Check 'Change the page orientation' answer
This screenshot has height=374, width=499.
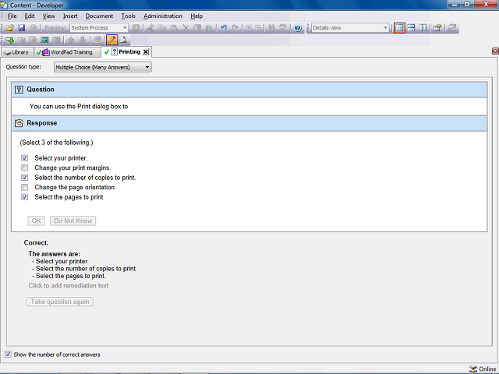tap(24, 187)
